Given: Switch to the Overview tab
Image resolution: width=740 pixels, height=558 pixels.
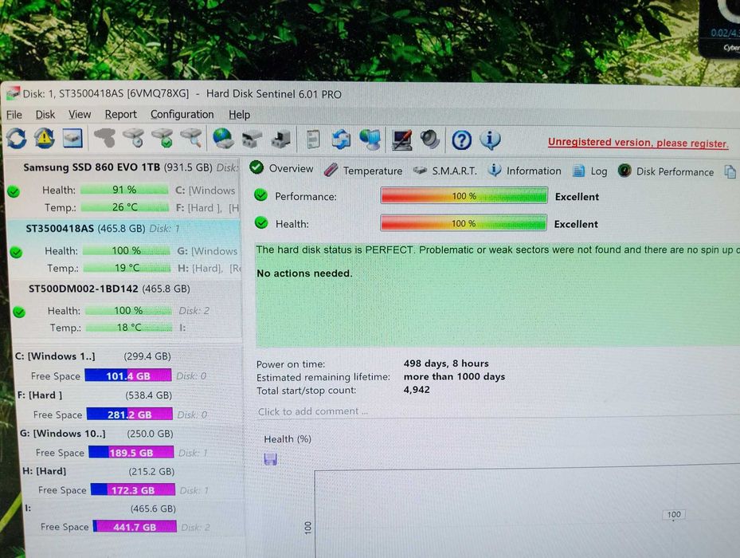Looking at the screenshot, I should click(x=282, y=168).
